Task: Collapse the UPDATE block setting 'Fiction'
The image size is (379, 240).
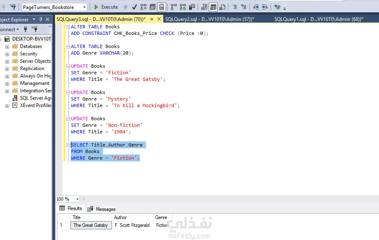Action: coord(68,66)
